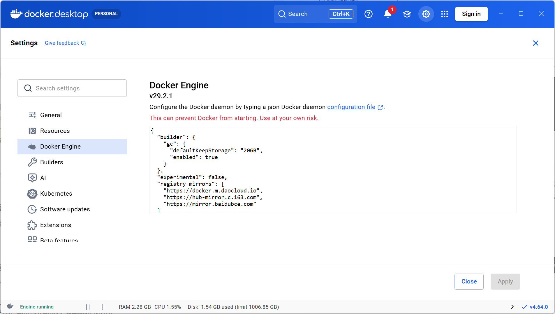Open Extensions settings

[72, 225]
